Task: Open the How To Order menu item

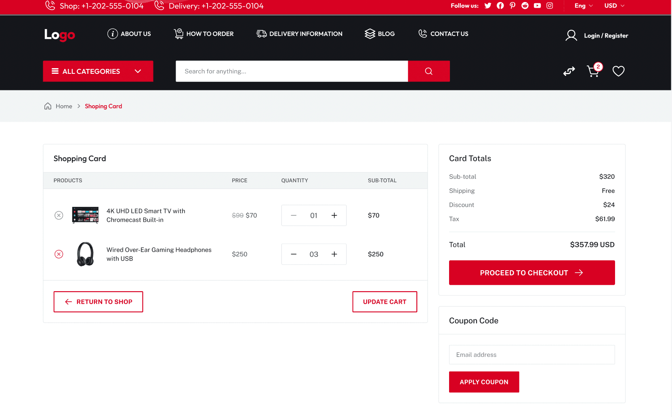Action: pos(204,34)
